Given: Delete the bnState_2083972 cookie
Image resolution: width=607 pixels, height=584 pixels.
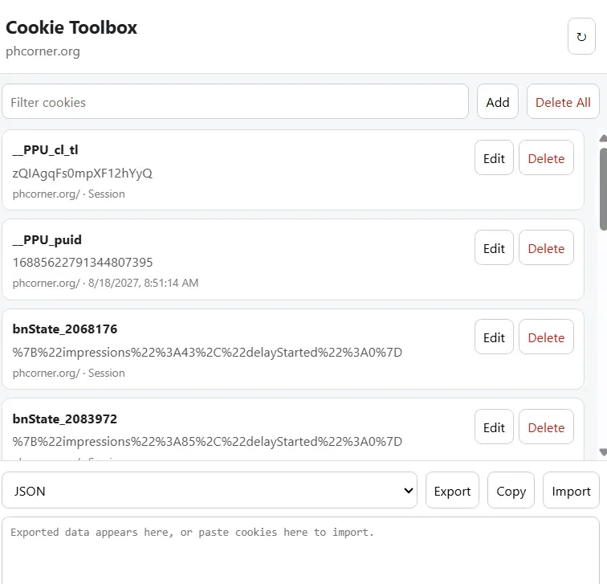Looking at the screenshot, I should (x=546, y=427).
